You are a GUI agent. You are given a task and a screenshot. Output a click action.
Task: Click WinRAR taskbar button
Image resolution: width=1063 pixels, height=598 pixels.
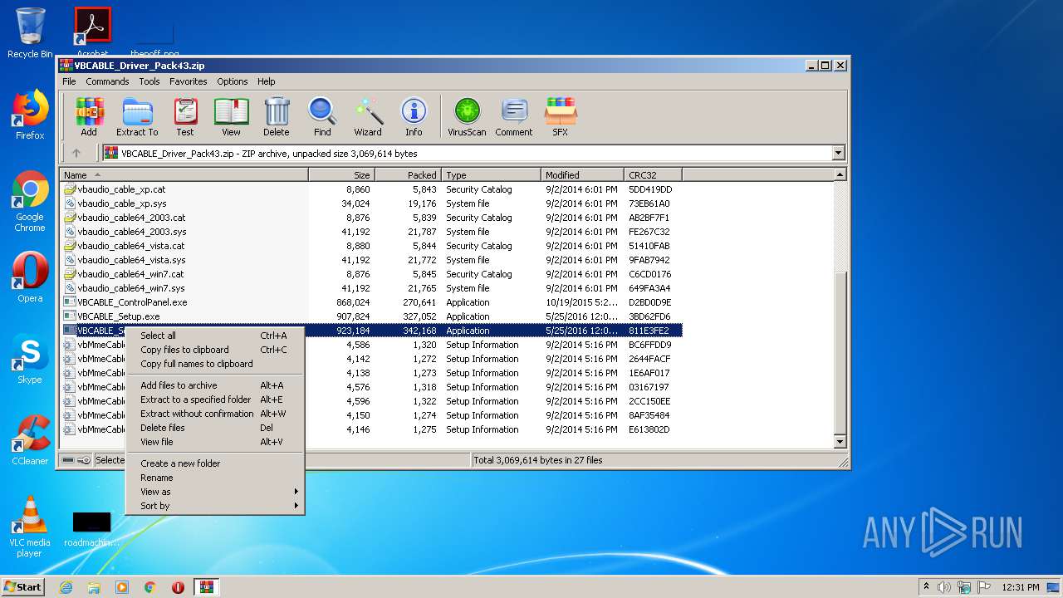206,587
